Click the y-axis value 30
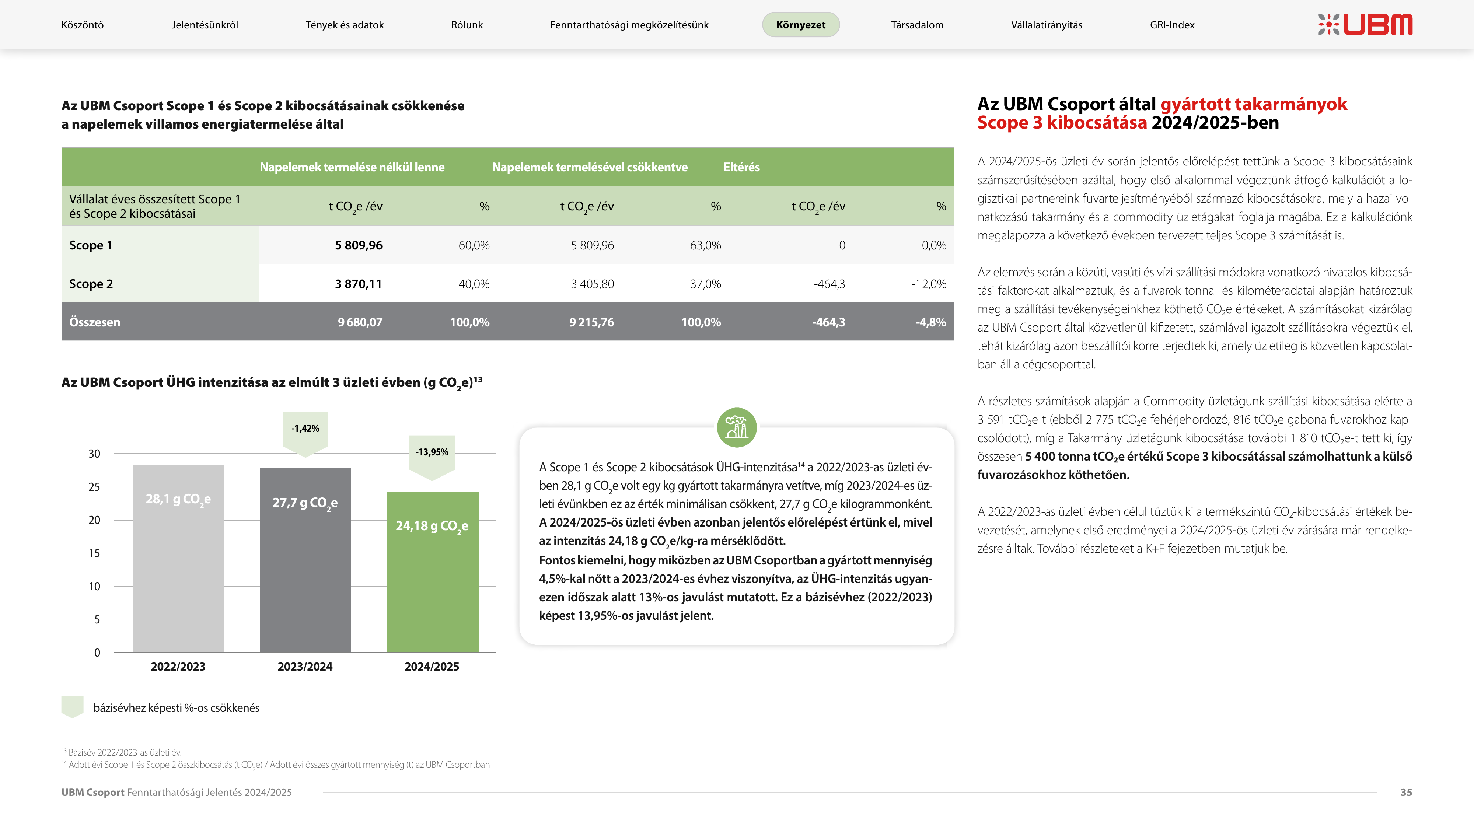The image size is (1474, 829). (x=94, y=454)
